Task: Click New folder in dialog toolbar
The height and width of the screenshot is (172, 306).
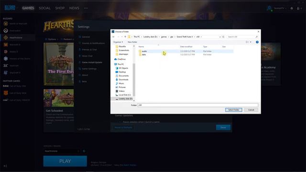Action: pos(132,42)
